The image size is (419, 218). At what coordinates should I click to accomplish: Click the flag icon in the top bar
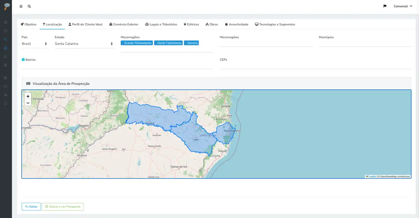[385, 6]
